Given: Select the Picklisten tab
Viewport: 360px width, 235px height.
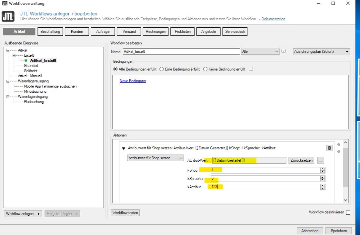Looking at the screenshot, I should click(183, 32).
